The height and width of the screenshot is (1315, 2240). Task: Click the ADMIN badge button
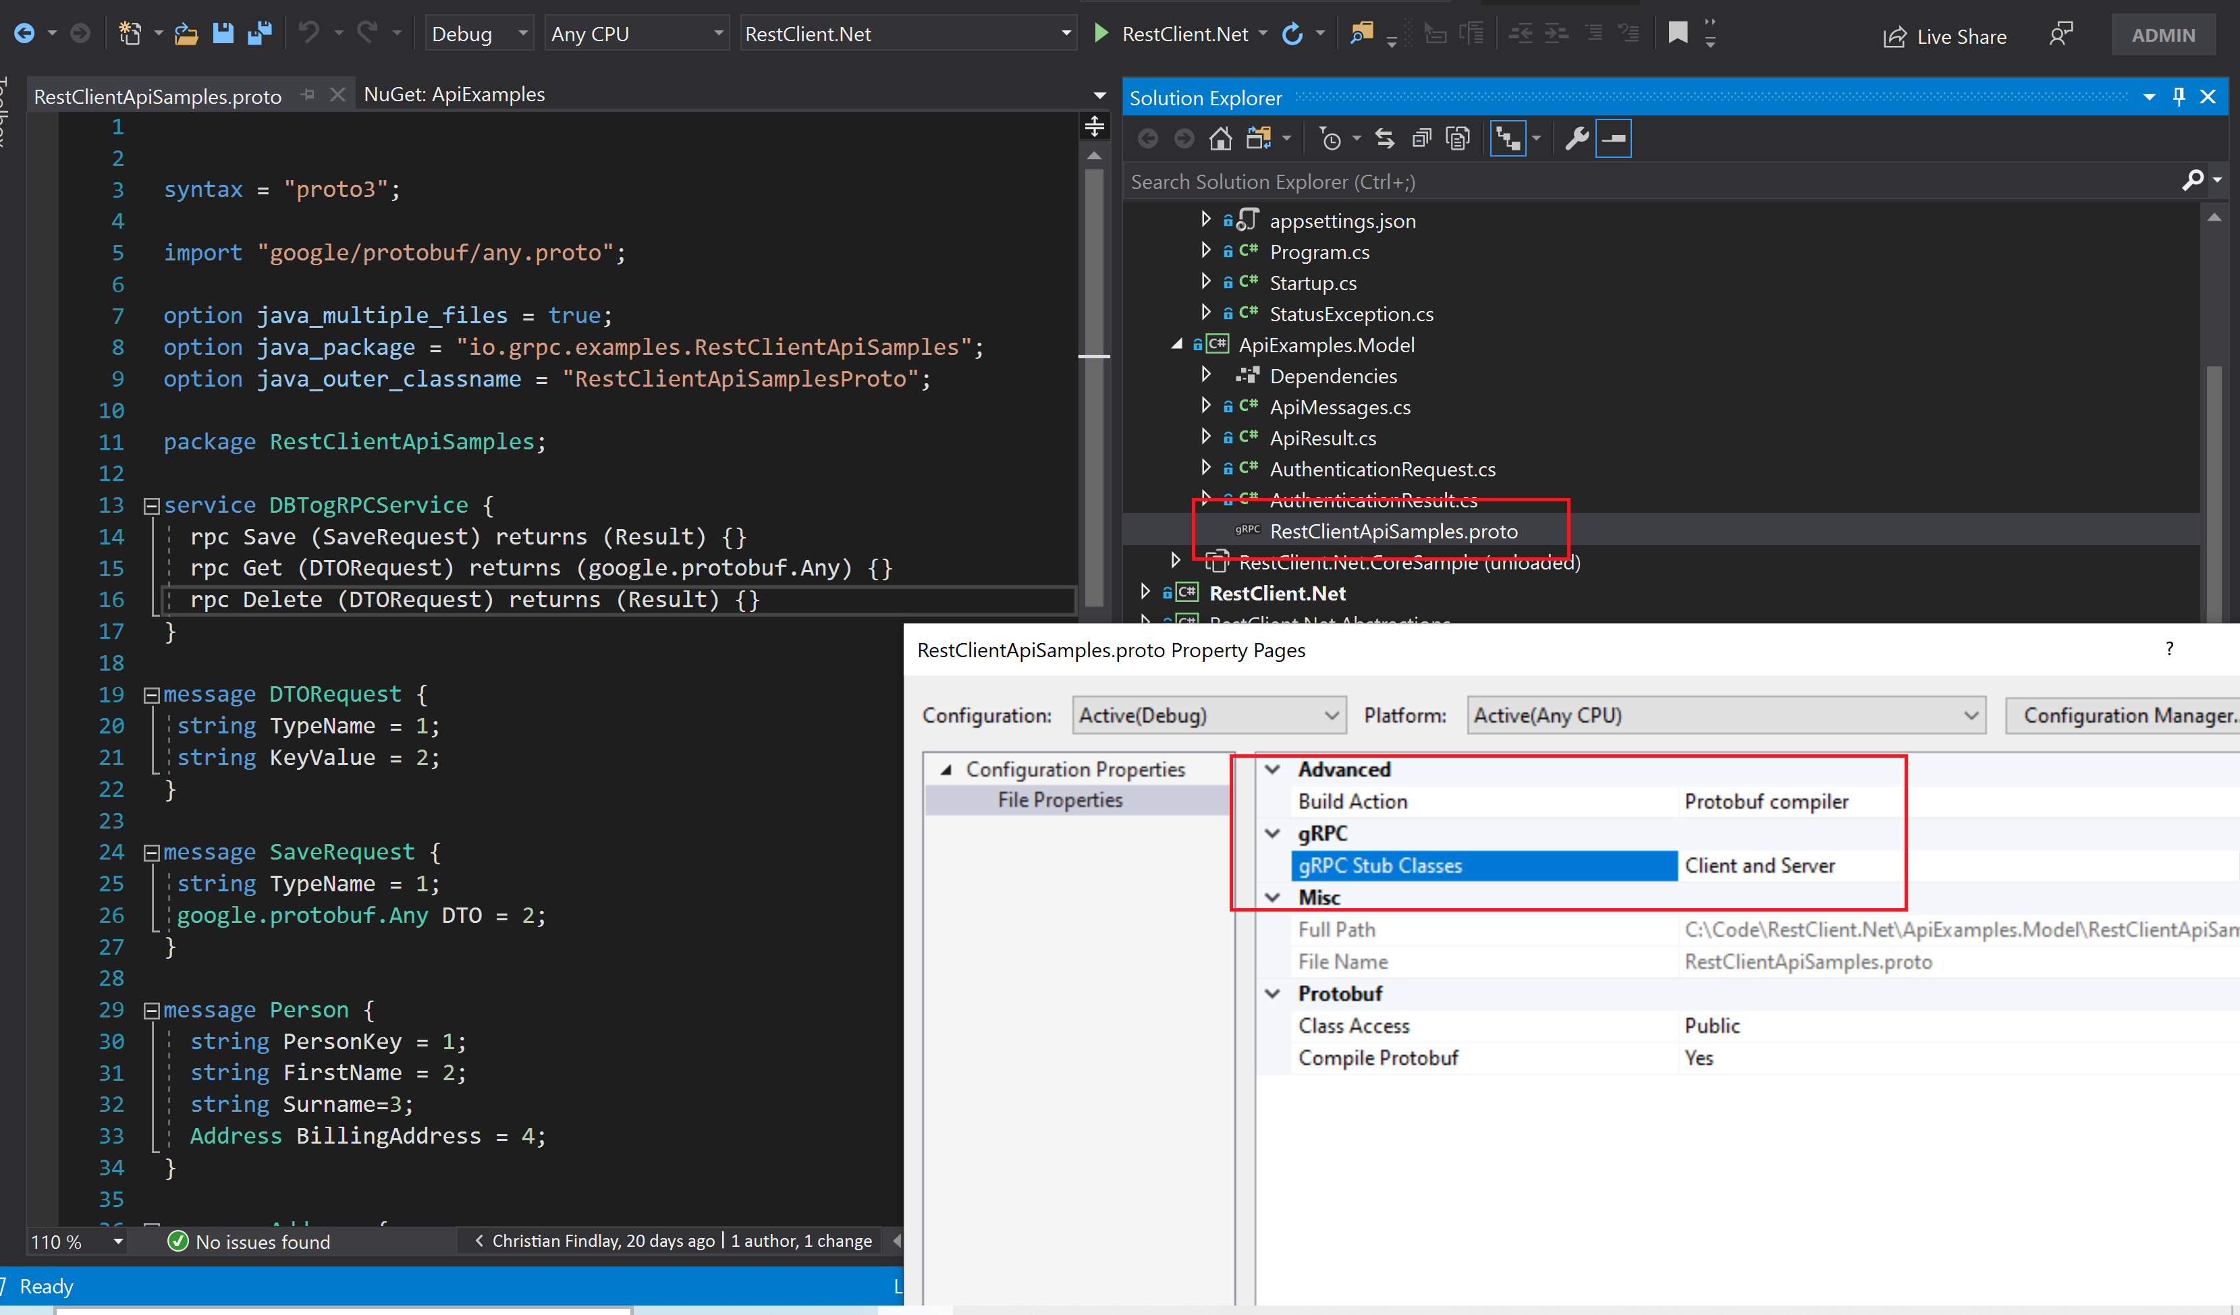(2162, 36)
